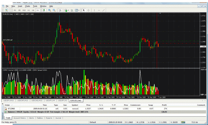Zoom out on the chart
This screenshot has height=125, width=208.
coord(54,10)
